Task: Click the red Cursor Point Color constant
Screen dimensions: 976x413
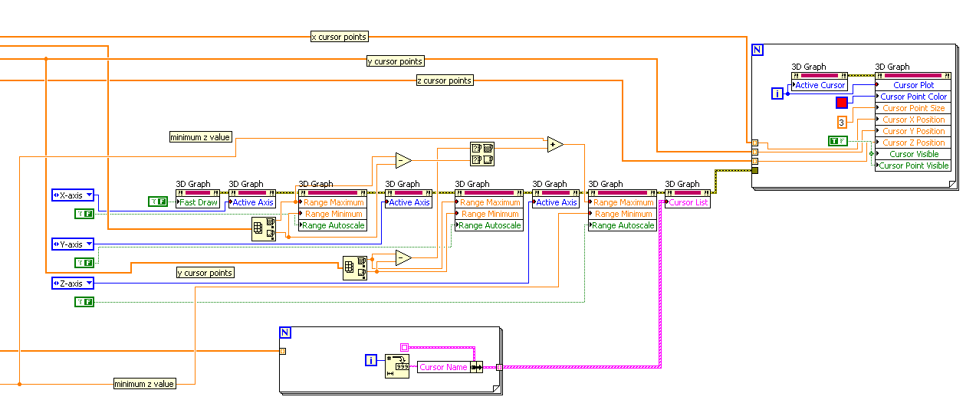Action: click(842, 102)
